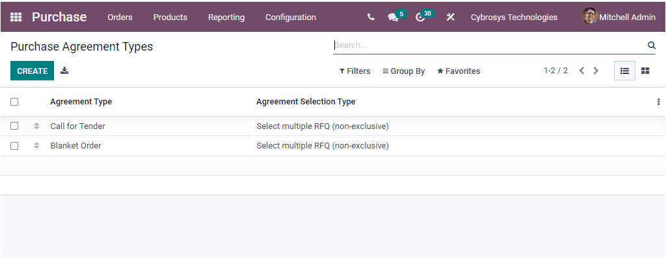Click the Purchase Agreement Types page heading
This screenshot has width=666, height=258.
pyautogui.click(x=81, y=47)
